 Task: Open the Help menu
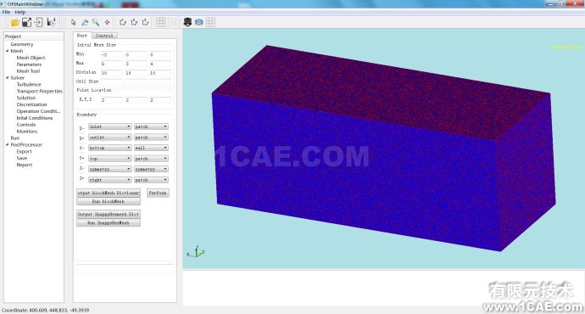coord(20,12)
